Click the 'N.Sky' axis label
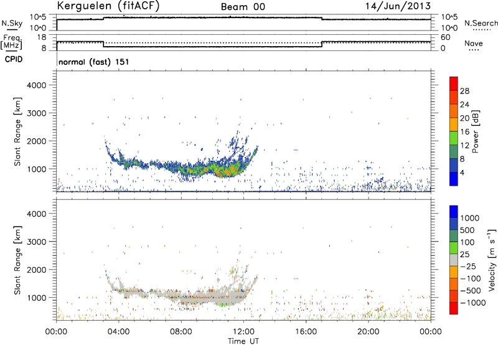 (x=12, y=23)
